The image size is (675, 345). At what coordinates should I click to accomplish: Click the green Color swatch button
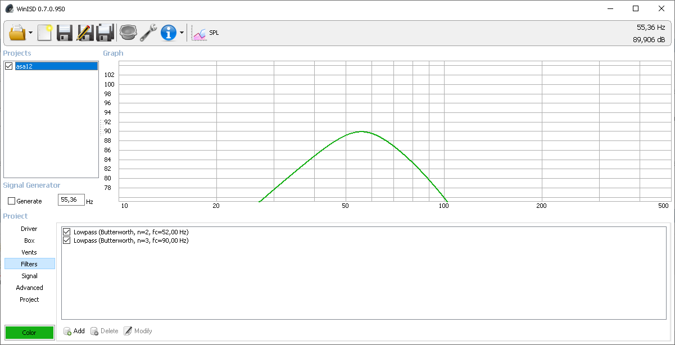pyautogui.click(x=29, y=333)
